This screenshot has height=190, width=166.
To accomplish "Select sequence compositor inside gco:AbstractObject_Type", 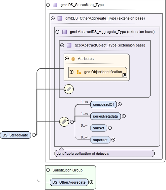I will coord(69,89).
